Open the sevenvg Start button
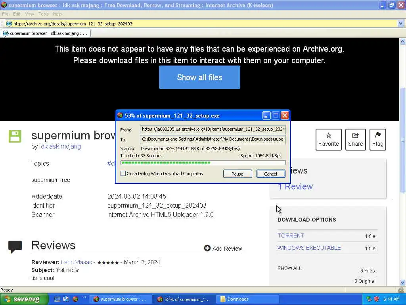Screen dimensions: 406x305 point(24,299)
